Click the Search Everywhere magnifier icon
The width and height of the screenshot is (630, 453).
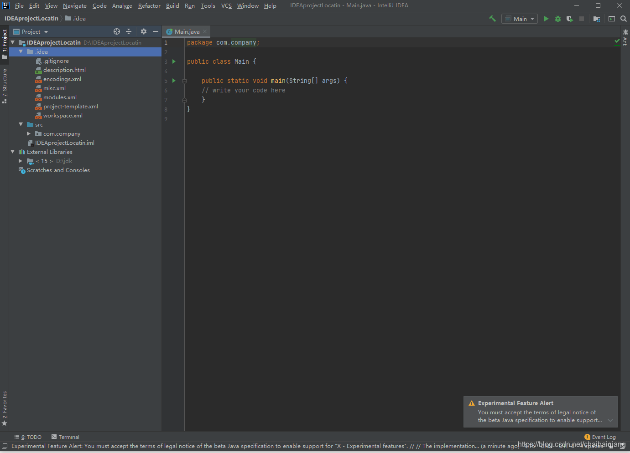coord(624,19)
